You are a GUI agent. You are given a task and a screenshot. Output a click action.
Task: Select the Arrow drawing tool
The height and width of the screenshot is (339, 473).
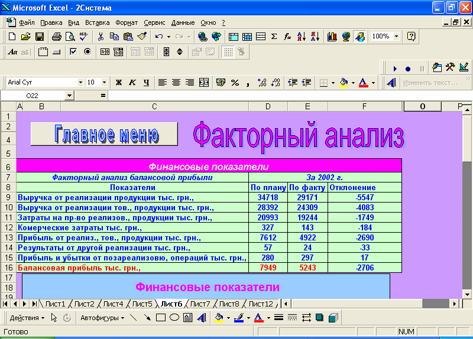[147, 318]
